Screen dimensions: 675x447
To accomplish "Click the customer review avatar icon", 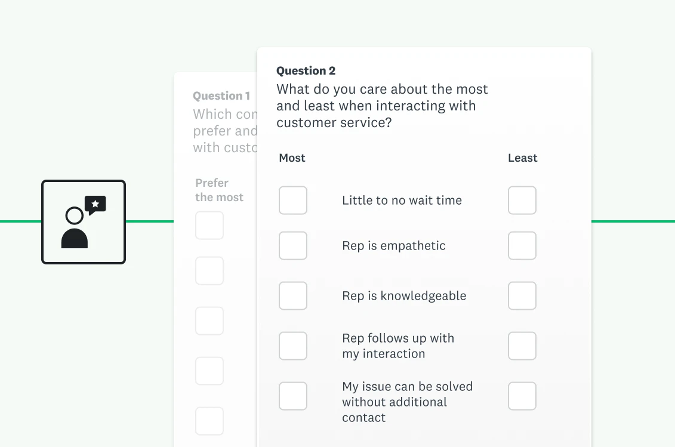I will pos(84,222).
